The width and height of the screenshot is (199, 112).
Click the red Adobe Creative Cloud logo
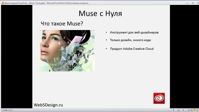159,98
